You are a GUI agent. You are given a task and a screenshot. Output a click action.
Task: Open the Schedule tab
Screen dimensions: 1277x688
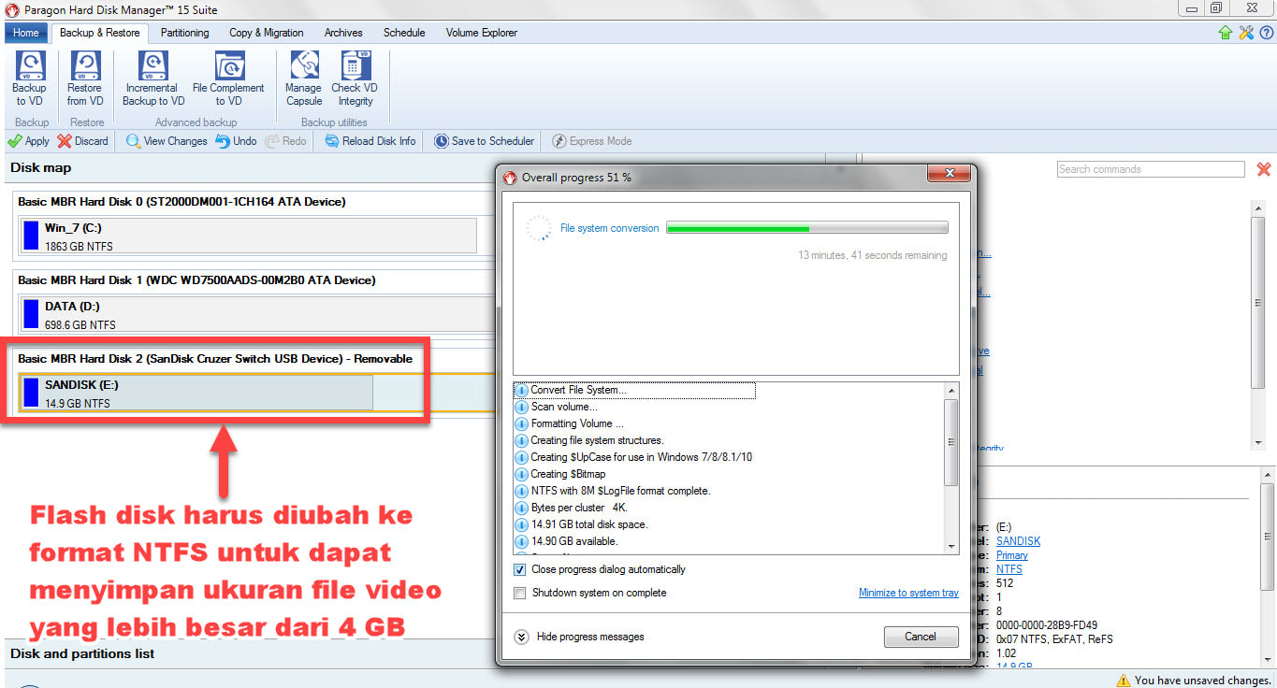tap(404, 33)
